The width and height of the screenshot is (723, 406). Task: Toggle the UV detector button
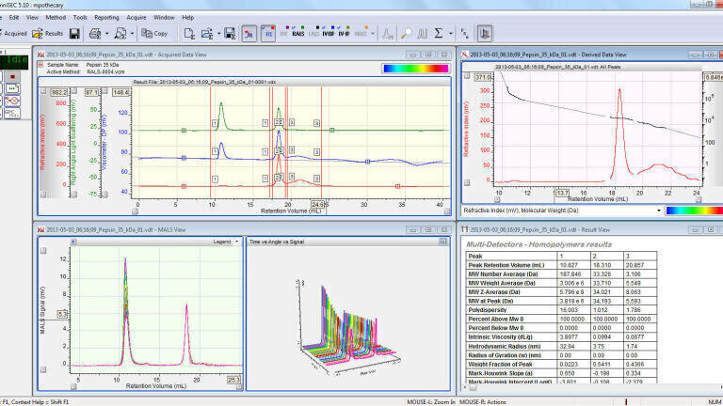pos(283,33)
